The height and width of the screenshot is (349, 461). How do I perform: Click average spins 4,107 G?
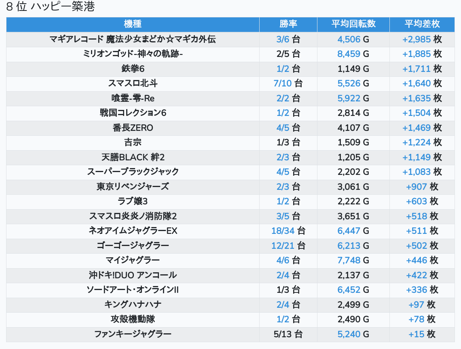coord(353,128)
